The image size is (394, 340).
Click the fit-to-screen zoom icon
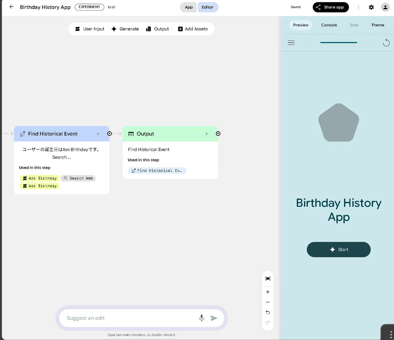(x=268, y=279)
